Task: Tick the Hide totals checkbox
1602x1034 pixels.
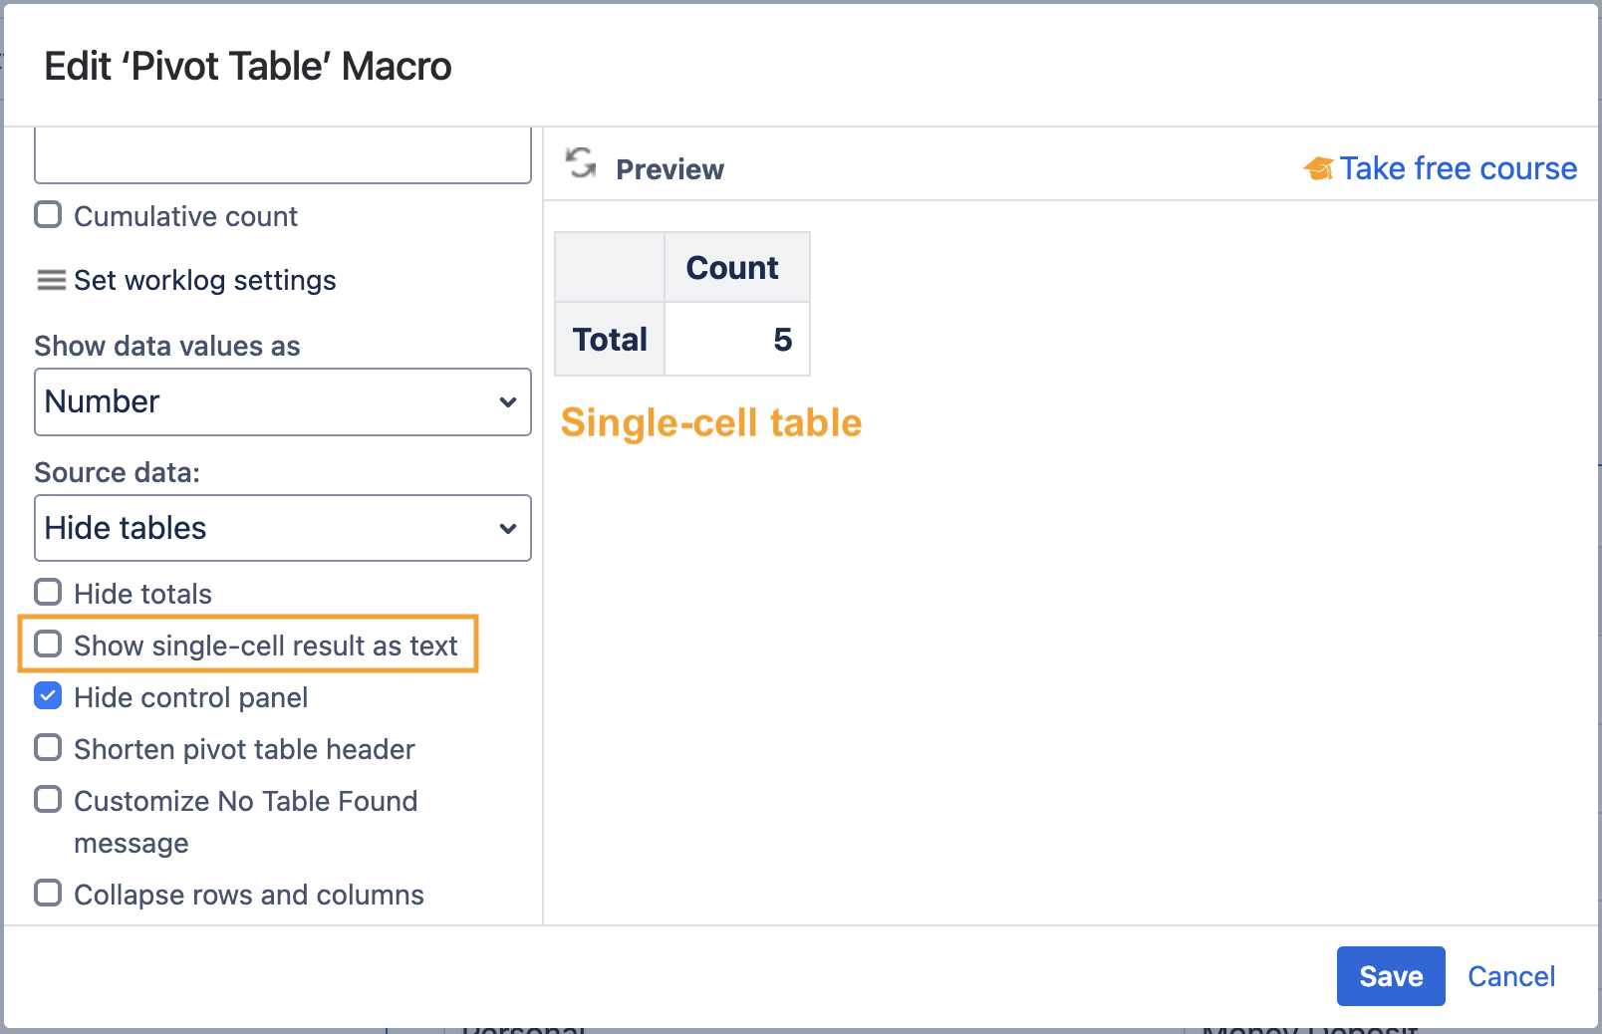Action: pos(48,593)
